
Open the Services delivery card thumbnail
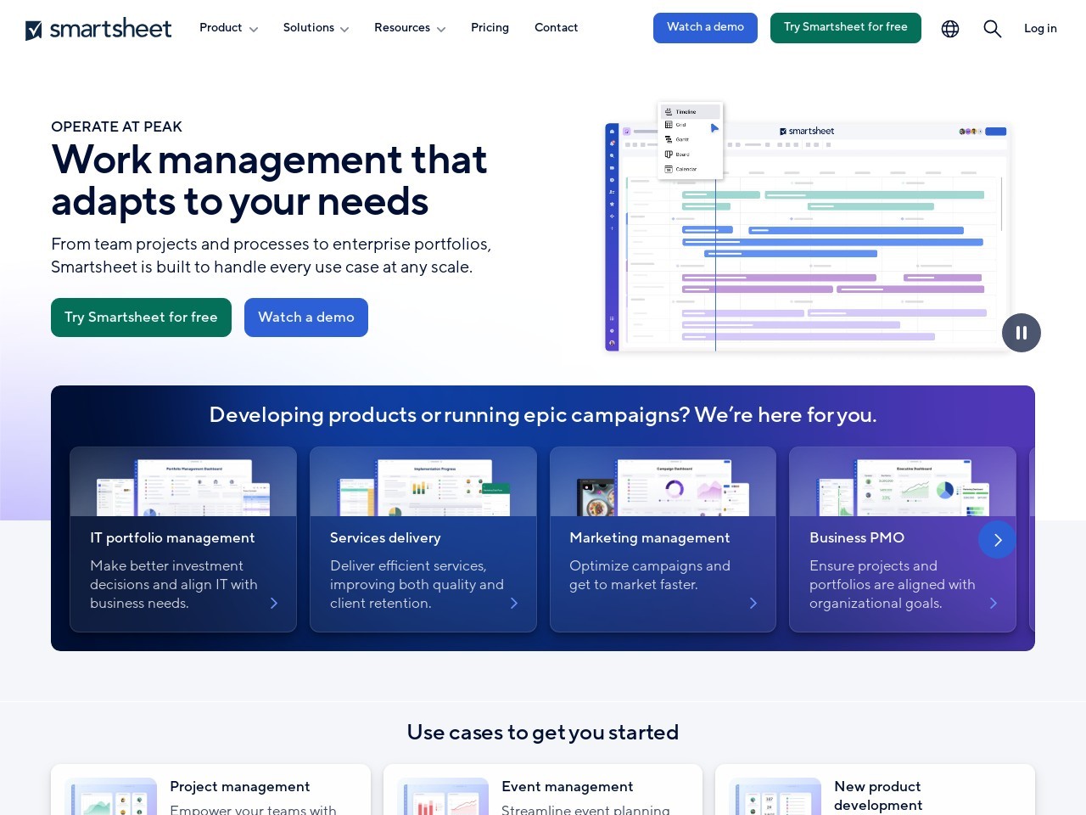point(423,481)
